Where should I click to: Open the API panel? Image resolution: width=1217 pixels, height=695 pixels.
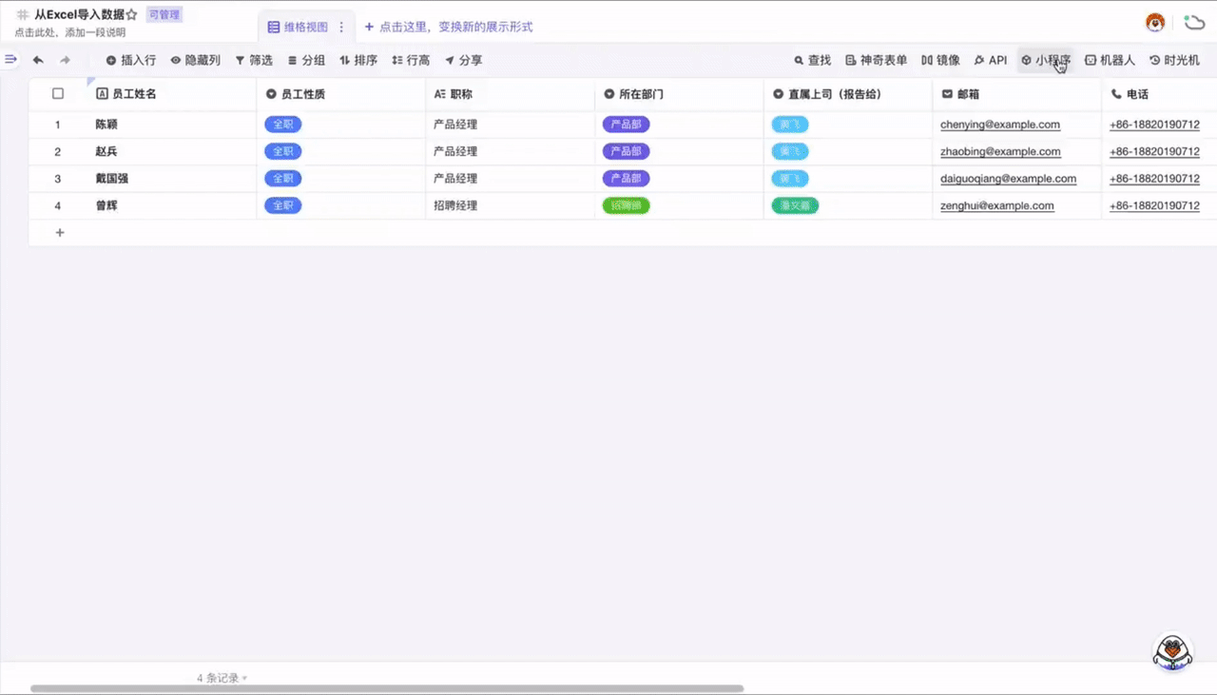click(x=990, y=60)
